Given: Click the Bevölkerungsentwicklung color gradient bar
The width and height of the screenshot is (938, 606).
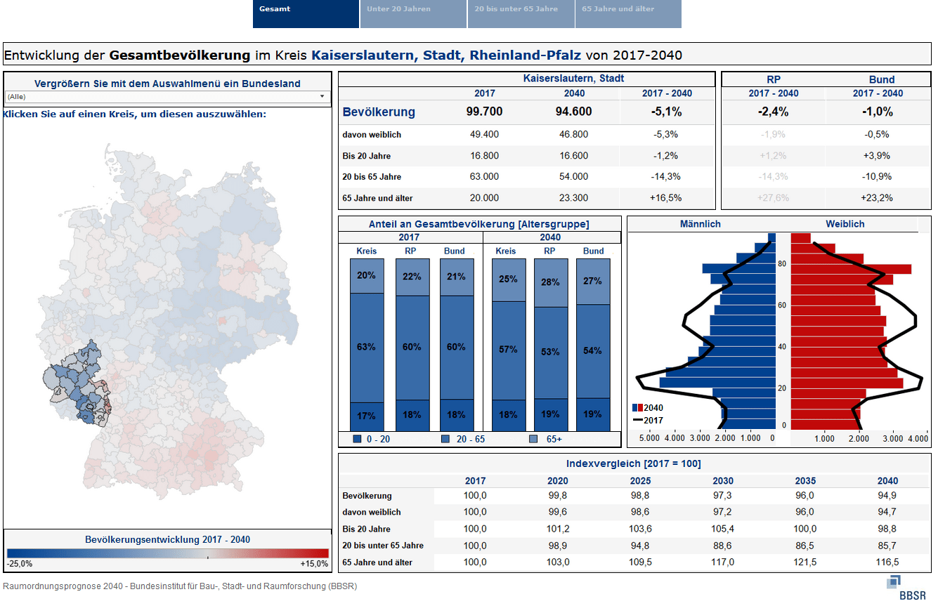Looking at the screenshot, I should click(x=167, y=553).
